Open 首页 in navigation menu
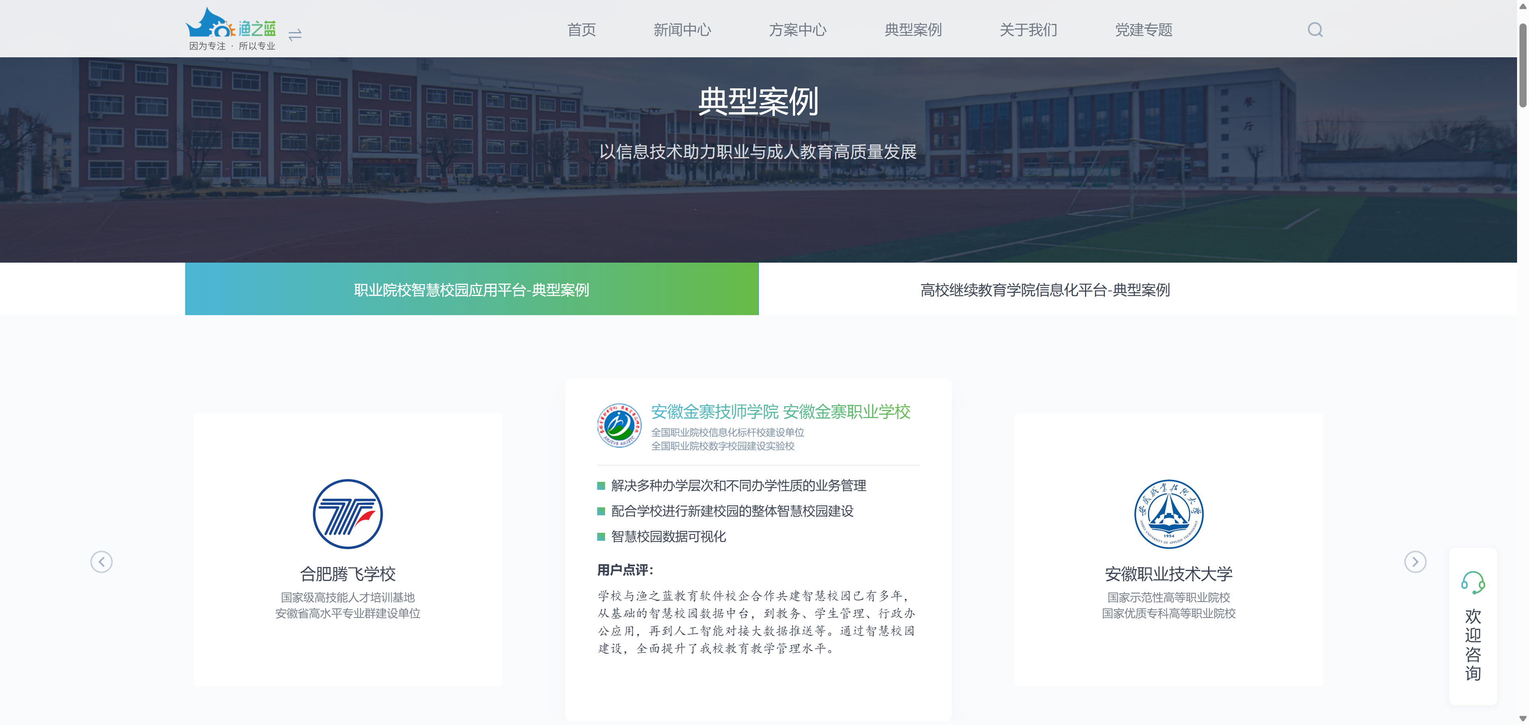This screenshot has height=725, width=1529. [x=581, y=30]
